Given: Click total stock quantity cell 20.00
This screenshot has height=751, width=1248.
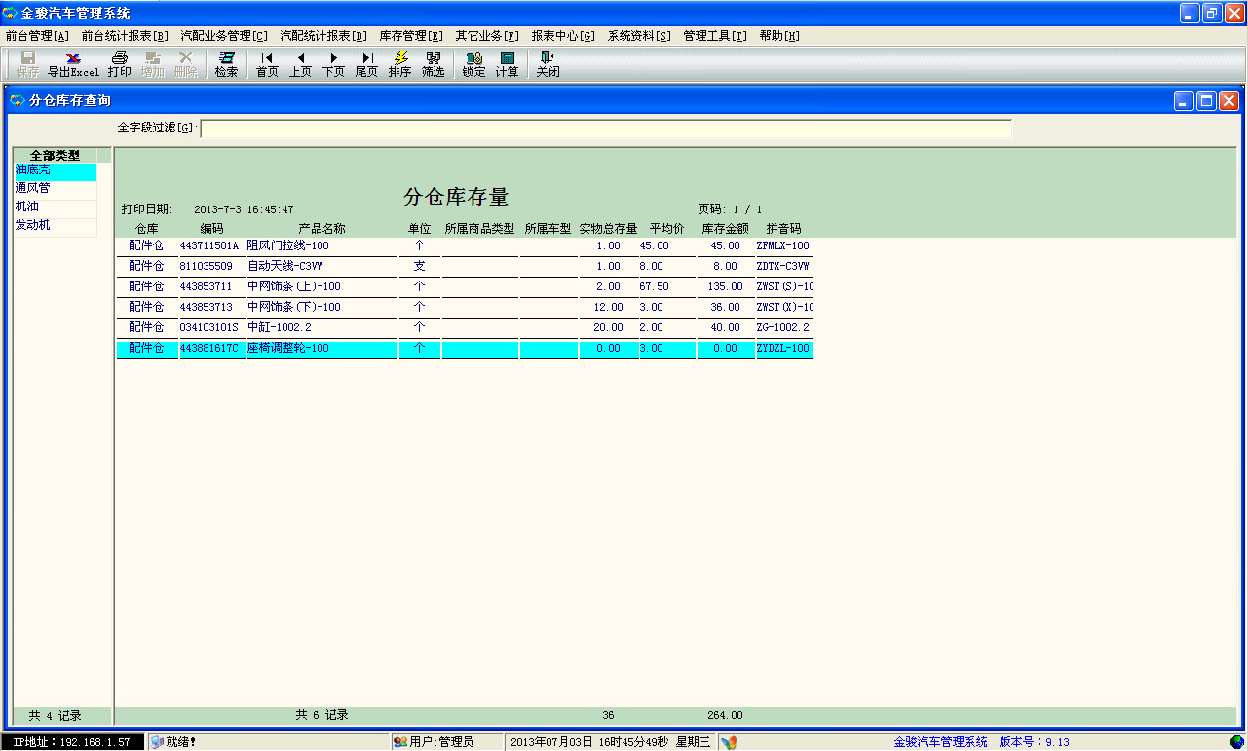Looking at the screenshot, I should [x=609, y=327].
